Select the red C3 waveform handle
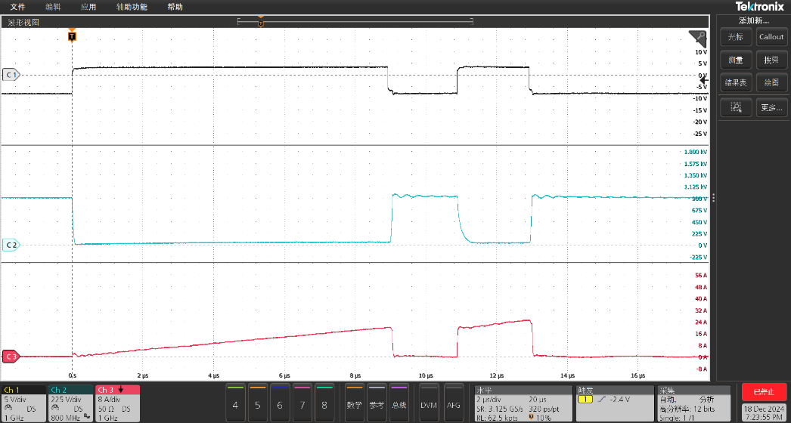 [11, 356]
